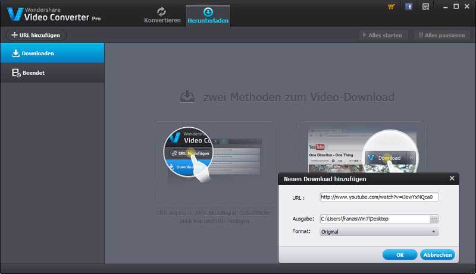Click Alles pausieren button

coord(441,35)
